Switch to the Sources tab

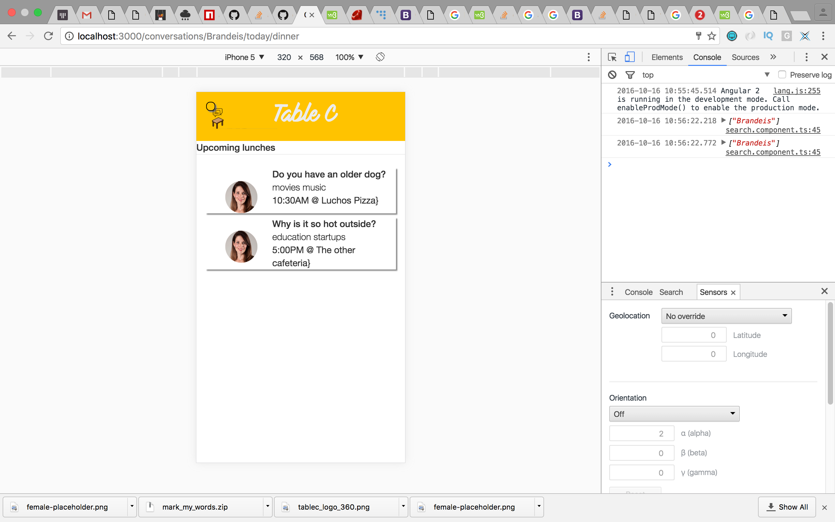[x=745, y=57]
